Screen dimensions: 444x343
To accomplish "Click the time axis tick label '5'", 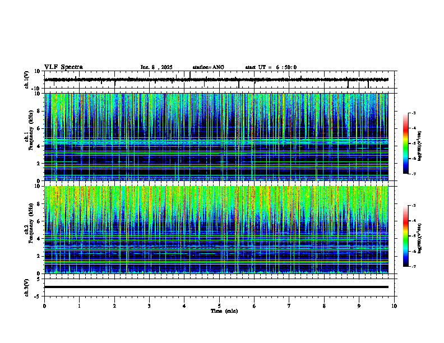I will (219, 306).
